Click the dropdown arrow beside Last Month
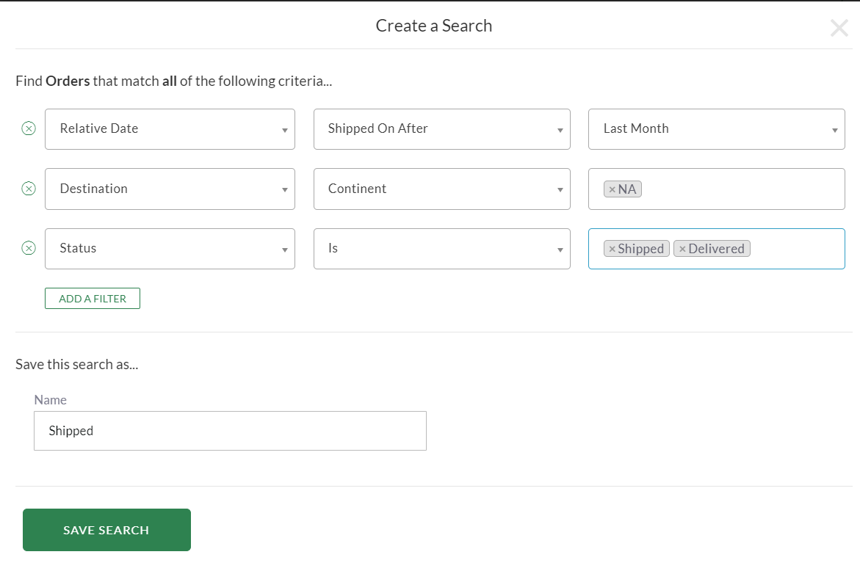The height and width of the screenshot is (571, 860). (x=834, y=131)
